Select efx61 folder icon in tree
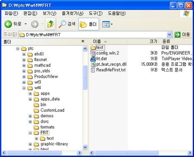 [30, 54]
